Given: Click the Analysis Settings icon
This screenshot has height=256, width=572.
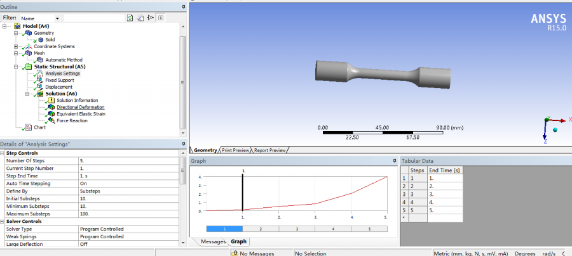Looking at the screenshot, I should (x=40, y=73).
